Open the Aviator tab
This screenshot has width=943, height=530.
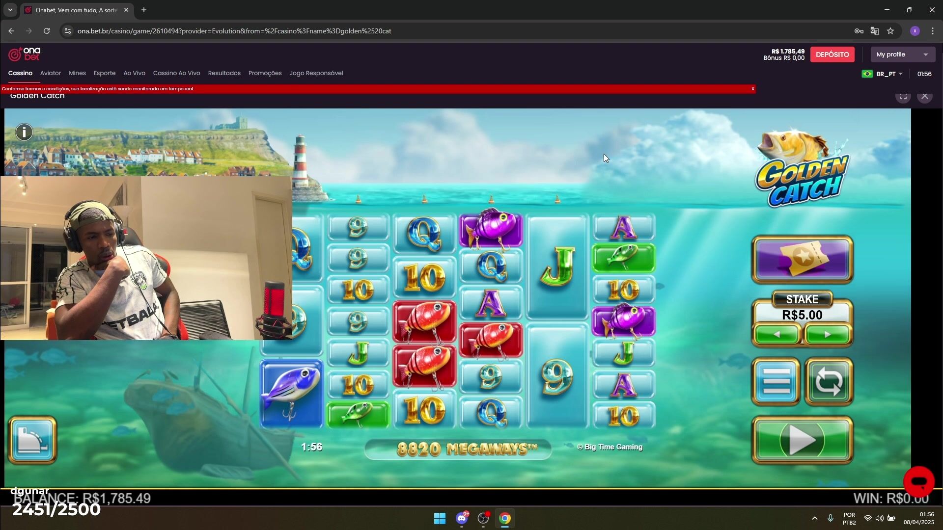click(51, 73)
